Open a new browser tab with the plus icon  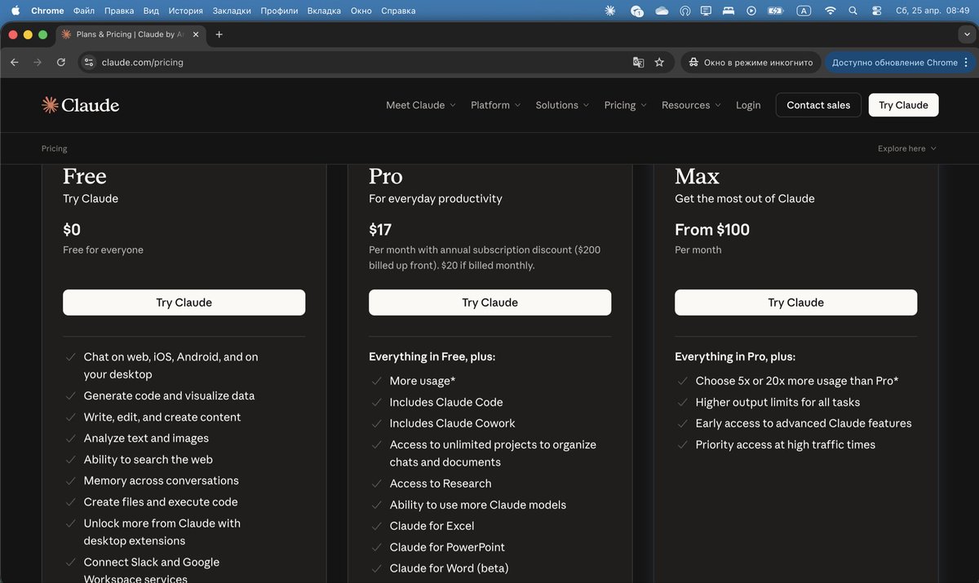coord(219,34)
